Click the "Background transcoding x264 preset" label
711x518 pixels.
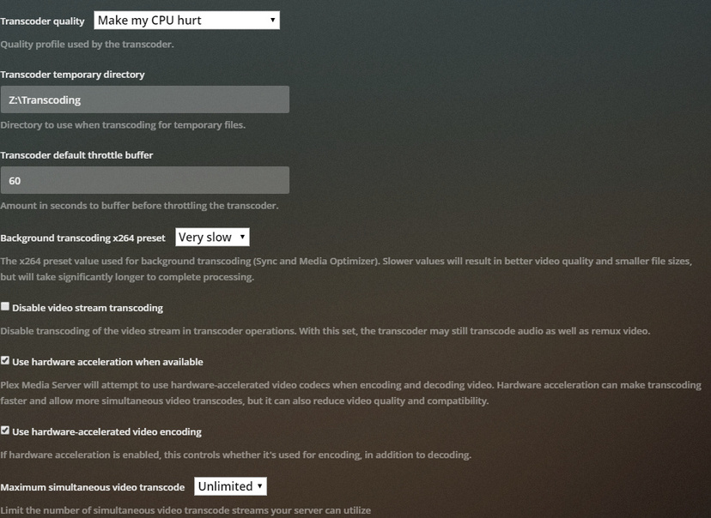pyautogui.click(x=83, y=238)
